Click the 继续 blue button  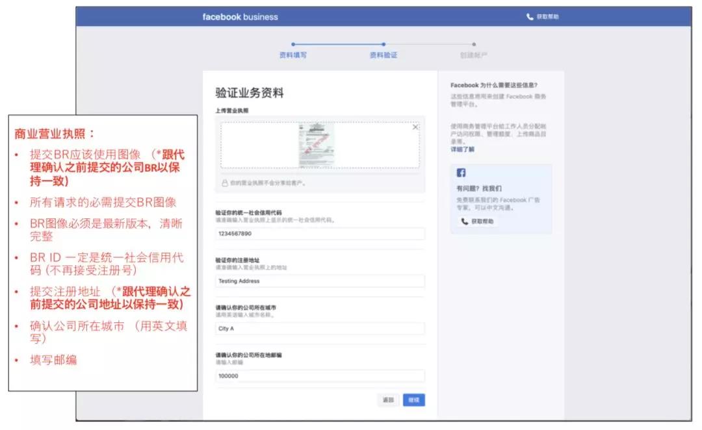[413, 400]
